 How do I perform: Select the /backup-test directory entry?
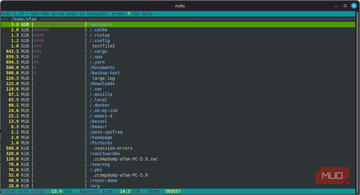[x=105, y=73]
